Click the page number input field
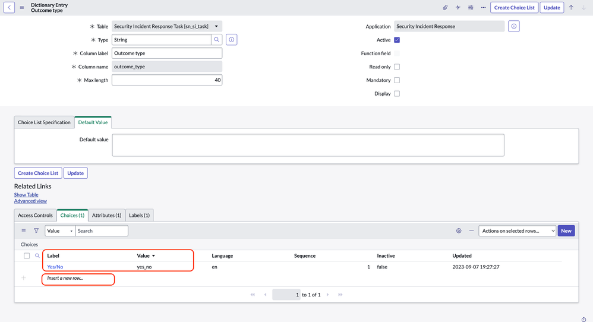 coord(286,295)
